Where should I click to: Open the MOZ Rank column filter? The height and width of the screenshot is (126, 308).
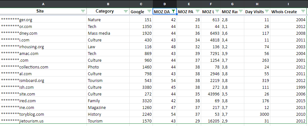tap(241, 11)
